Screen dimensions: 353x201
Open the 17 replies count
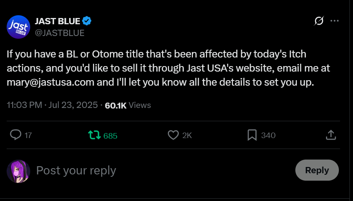tap(28, 136)
